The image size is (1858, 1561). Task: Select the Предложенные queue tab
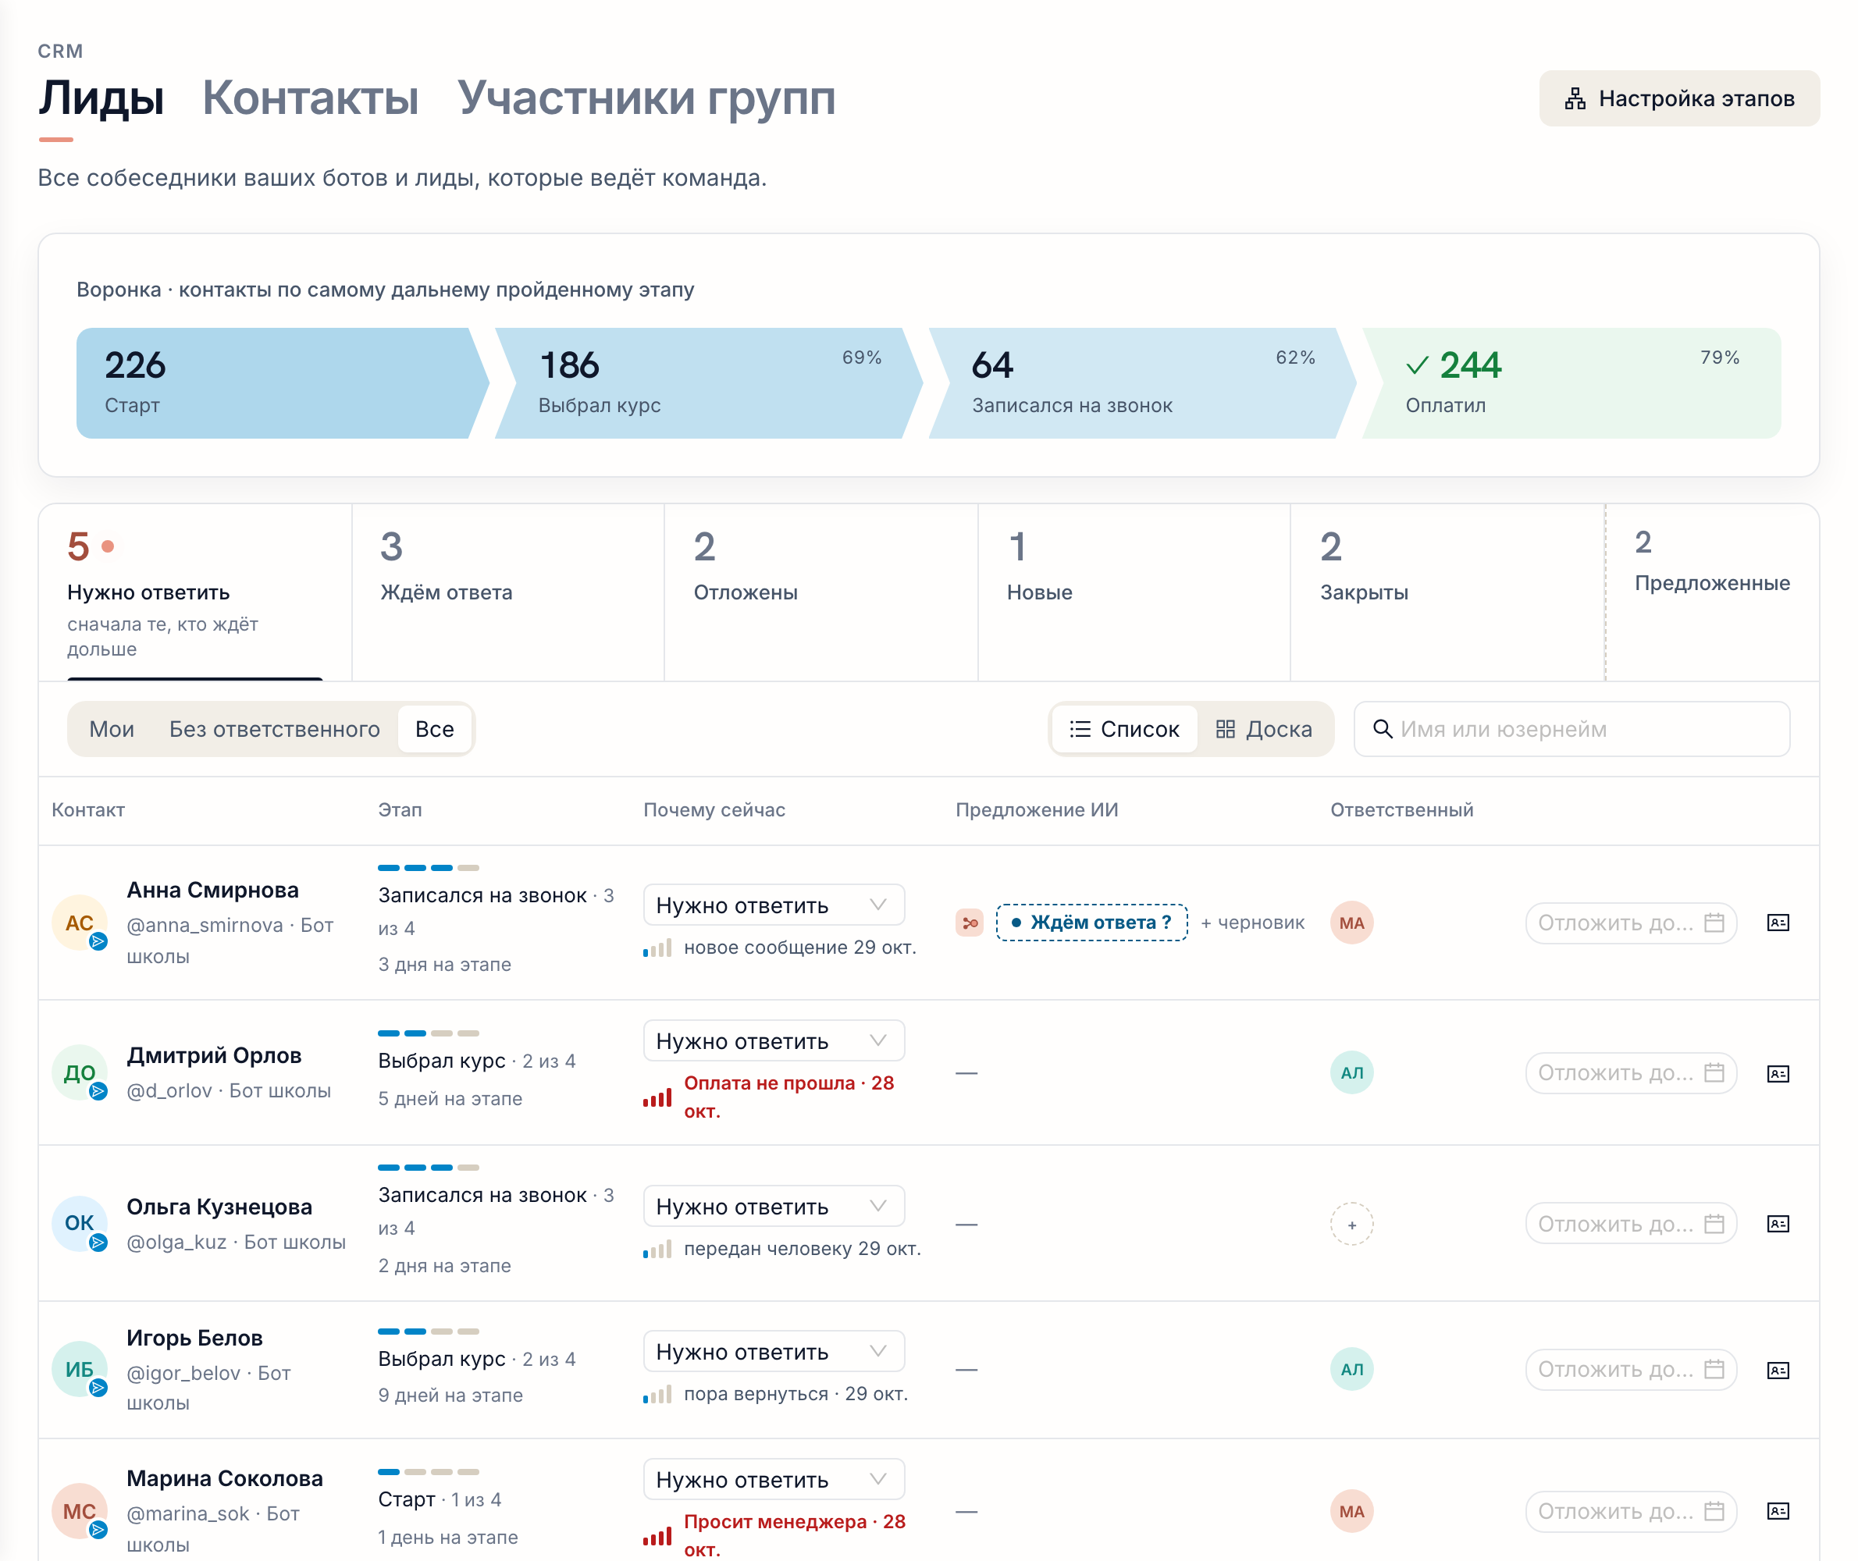(1712, 592)
